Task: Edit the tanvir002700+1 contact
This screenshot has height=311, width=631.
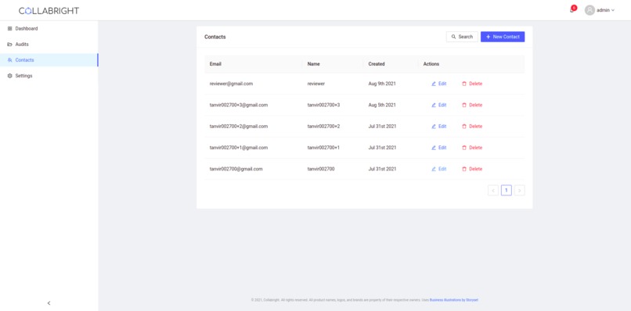Action: coord(439,148)
